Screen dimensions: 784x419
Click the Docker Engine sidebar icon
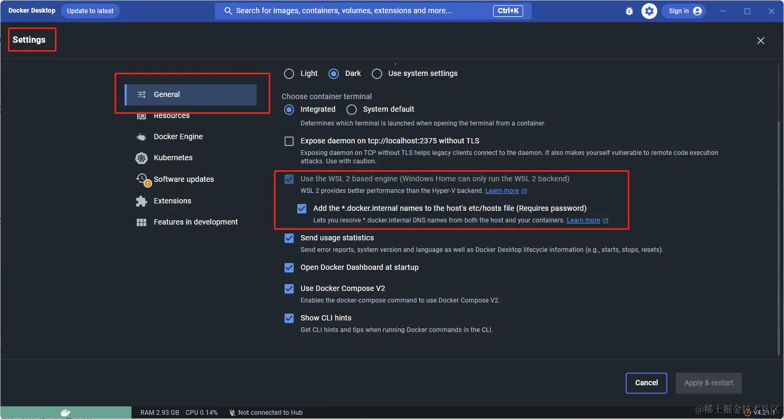tap(141, 137)
